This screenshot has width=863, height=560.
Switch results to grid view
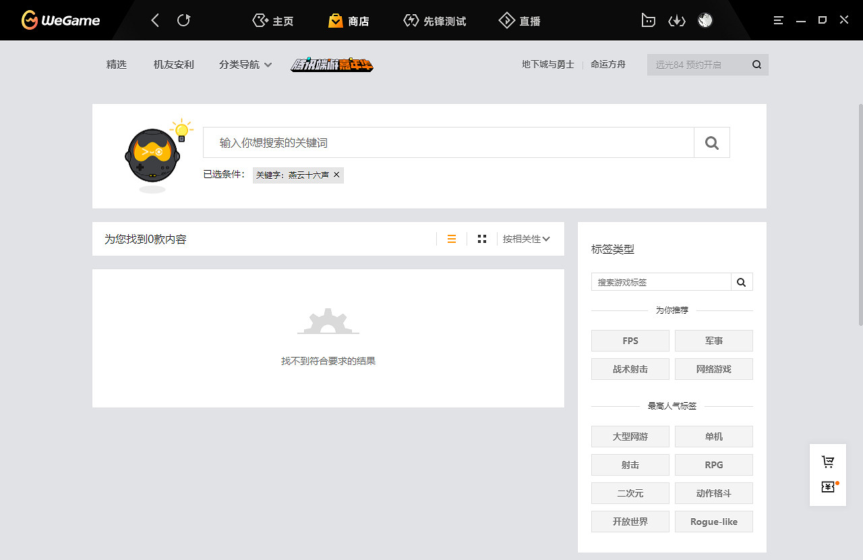(x=481, y=239)
